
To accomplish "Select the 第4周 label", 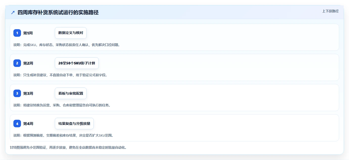I will tap(28, 124).
